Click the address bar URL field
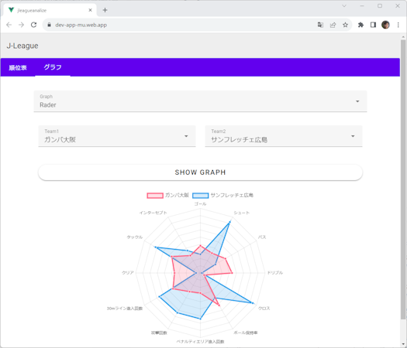407x348 pixels. pos(179,25)
